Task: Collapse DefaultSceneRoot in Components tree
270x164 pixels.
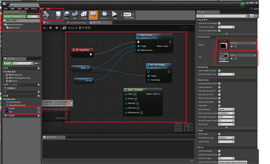Action: tap(4, 24)
